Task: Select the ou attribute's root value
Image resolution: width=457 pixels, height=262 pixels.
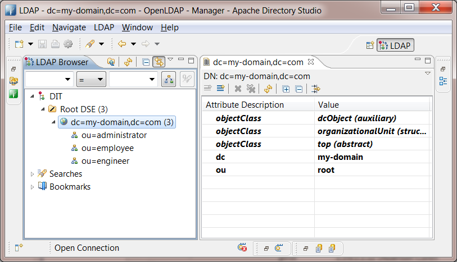Action: click(x=372, y=170)
